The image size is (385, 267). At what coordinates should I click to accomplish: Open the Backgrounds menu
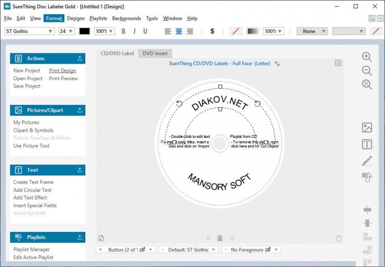pos(127,18)
